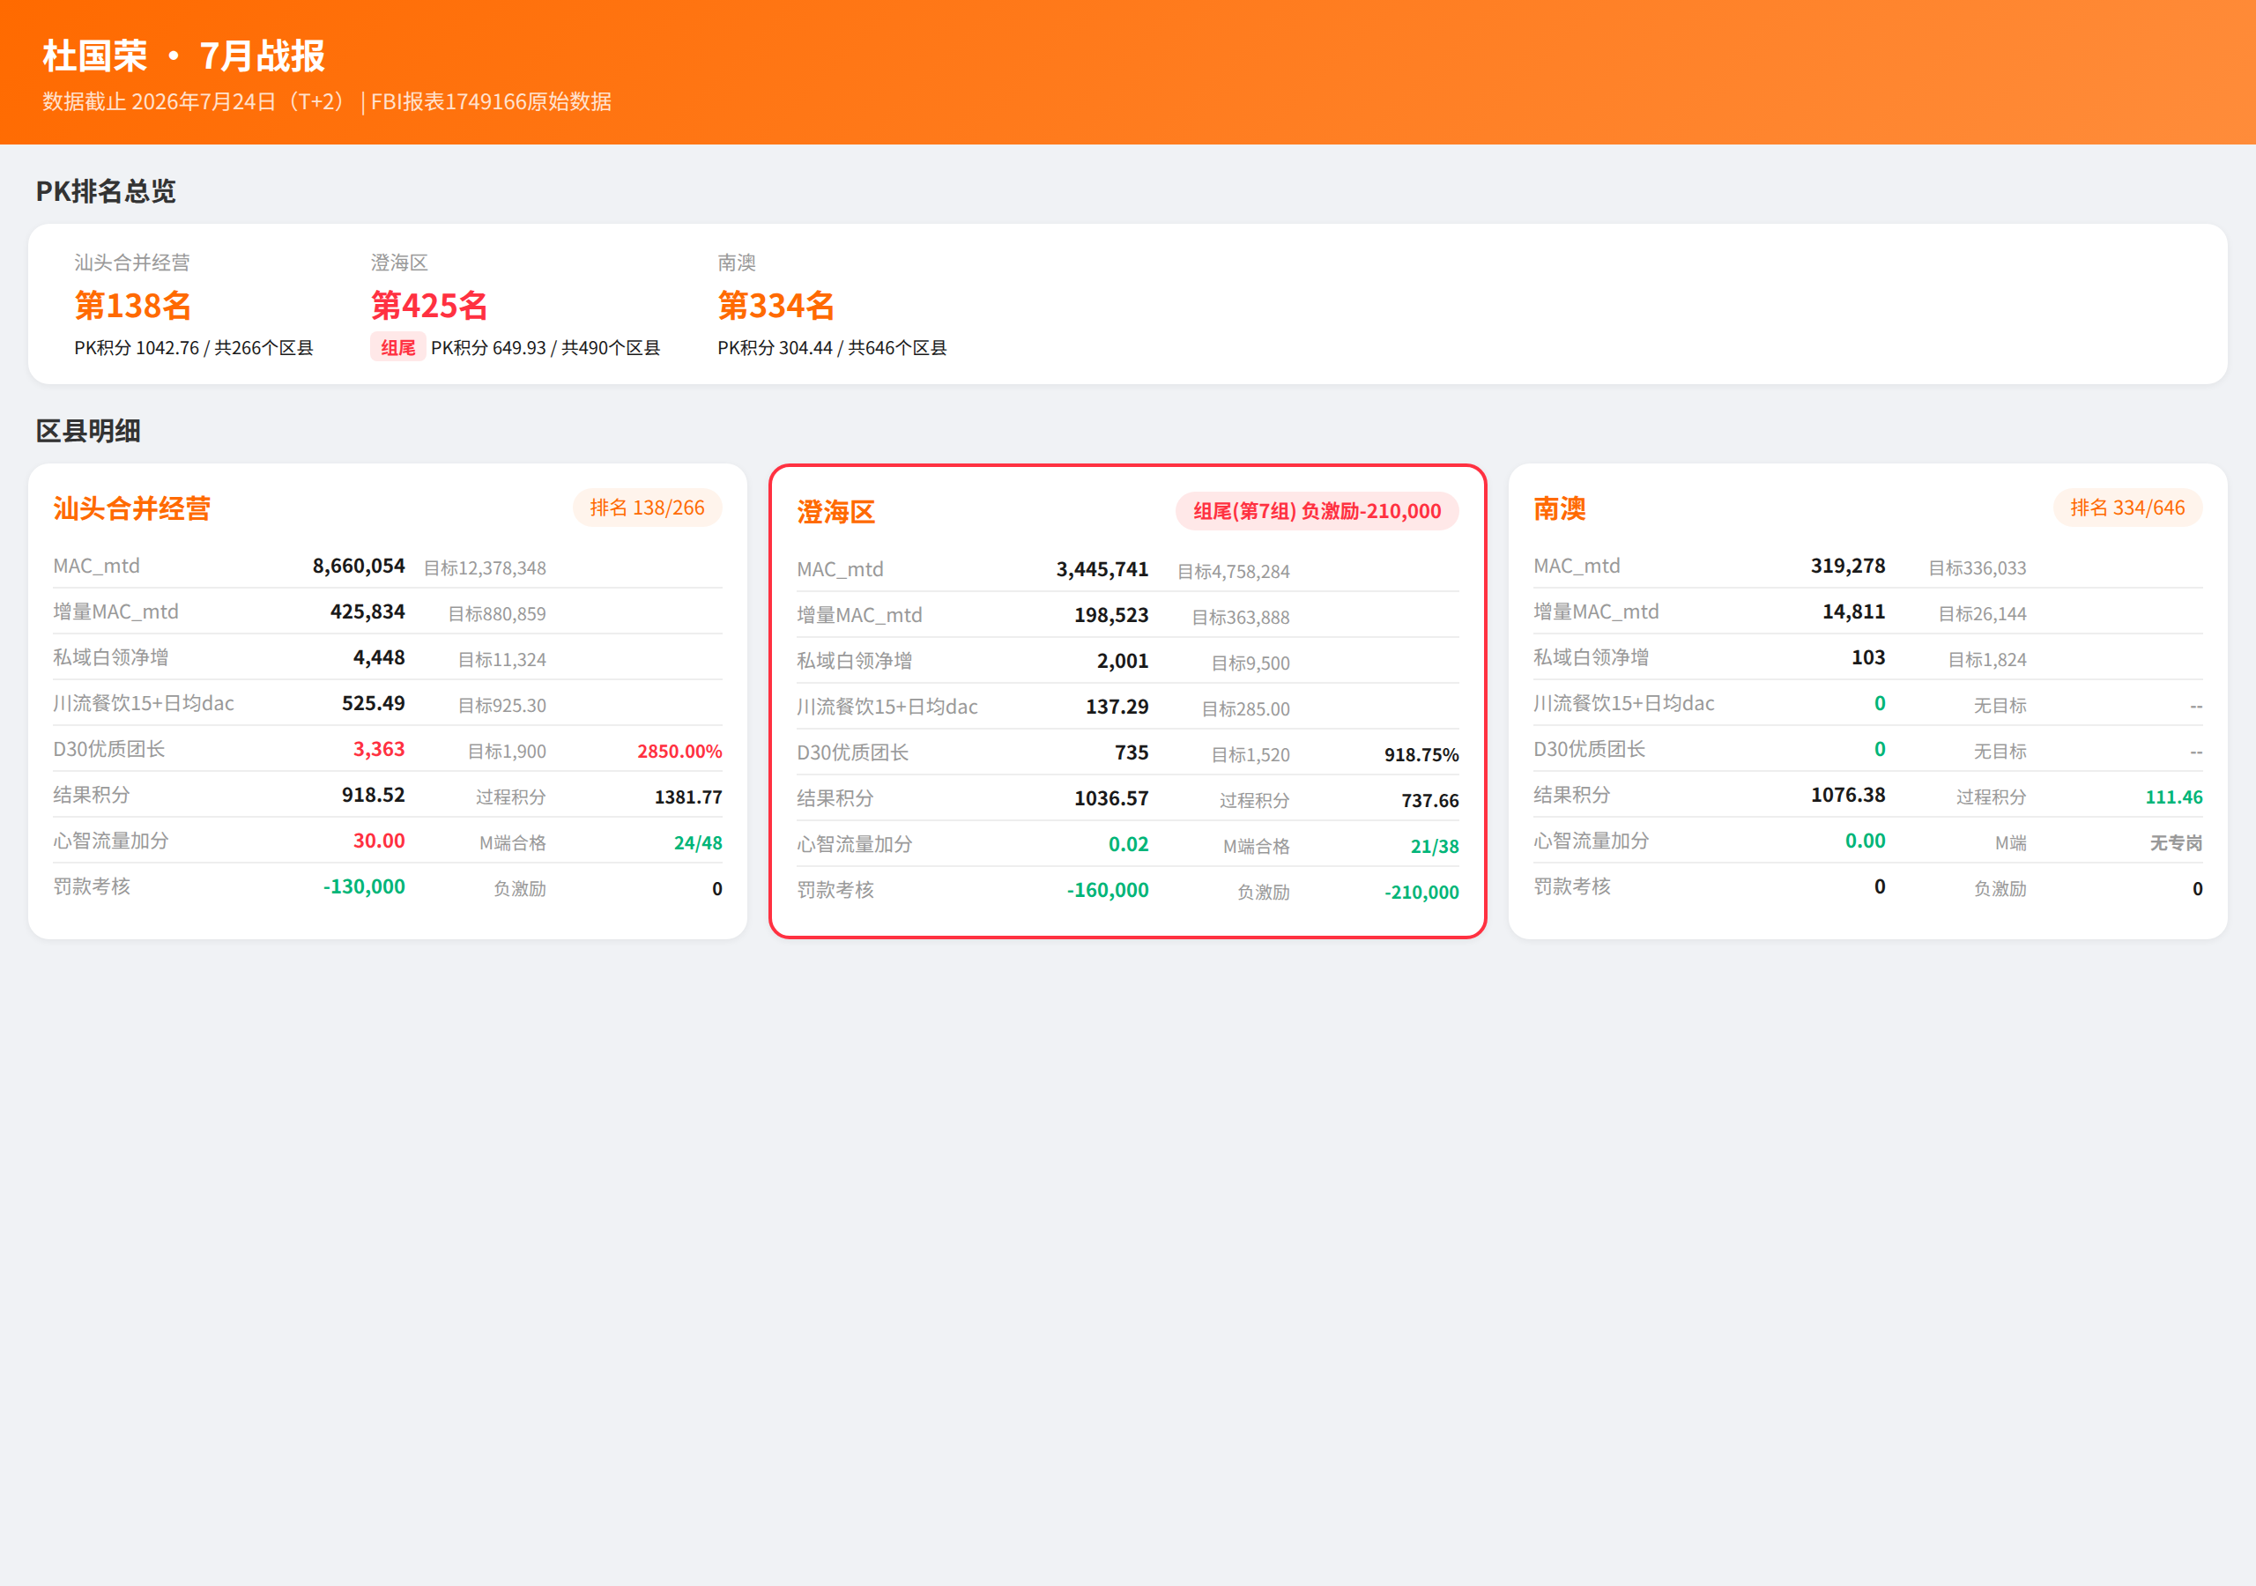Select target 目标1,824

coord(1986,659)
